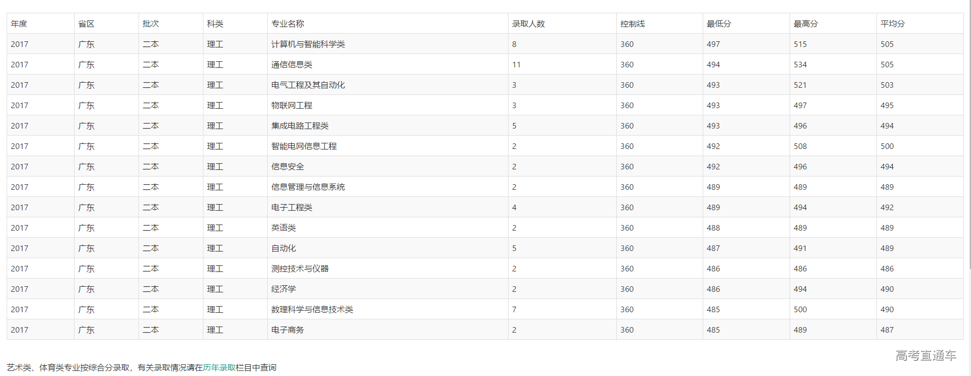Click the 高考直通车 watermark logo

926,356
